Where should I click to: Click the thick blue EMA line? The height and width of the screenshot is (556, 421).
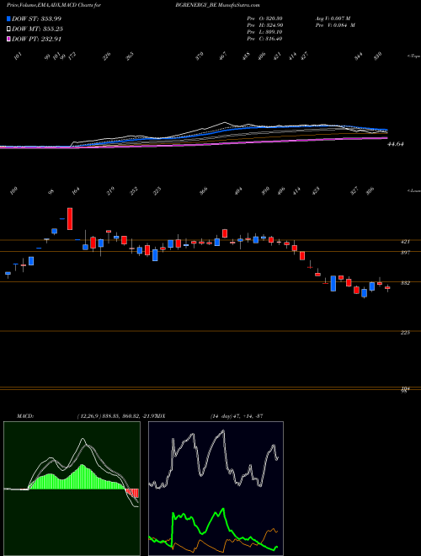(x=226, y=130)
